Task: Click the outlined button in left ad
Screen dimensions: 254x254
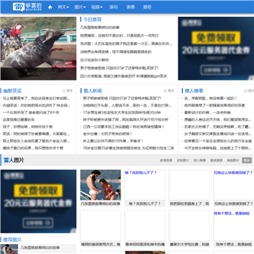Action: (38, 223)
